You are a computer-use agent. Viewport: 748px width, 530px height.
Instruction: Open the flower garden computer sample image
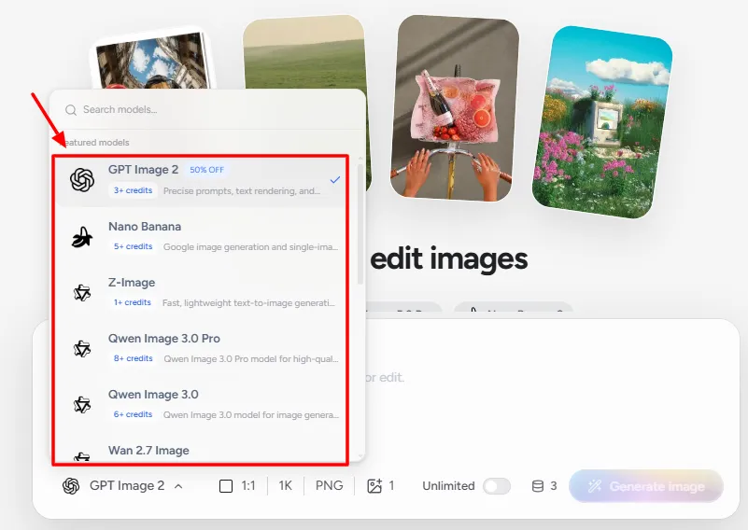click(x=602, y=122)
